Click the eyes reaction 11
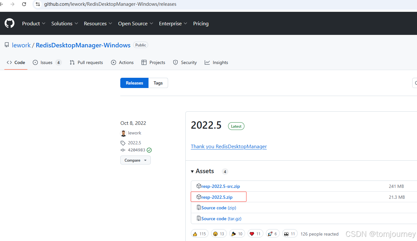Screen dimensions: 417x241 (x=290, y=234)
